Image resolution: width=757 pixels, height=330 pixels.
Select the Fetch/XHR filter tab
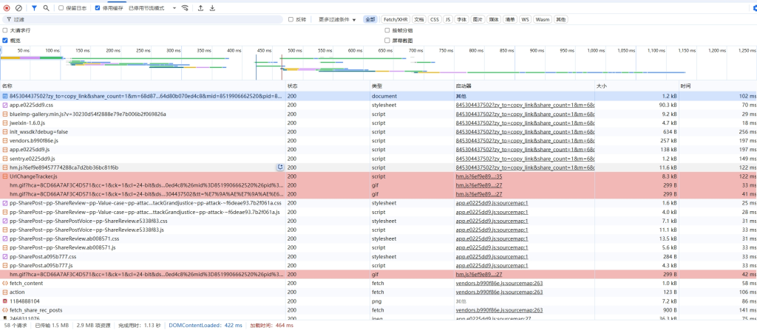click(x=396, y=19)
